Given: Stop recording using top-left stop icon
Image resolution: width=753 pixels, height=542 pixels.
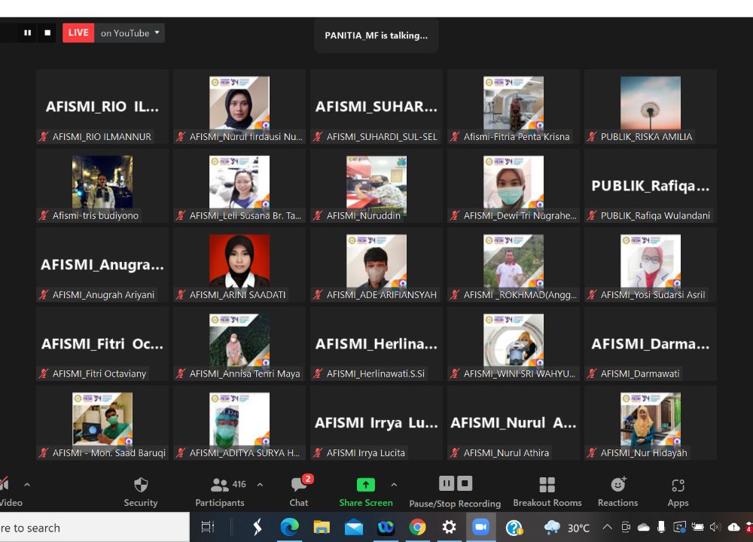Looking at the screenshot, I should coord(47,32).
